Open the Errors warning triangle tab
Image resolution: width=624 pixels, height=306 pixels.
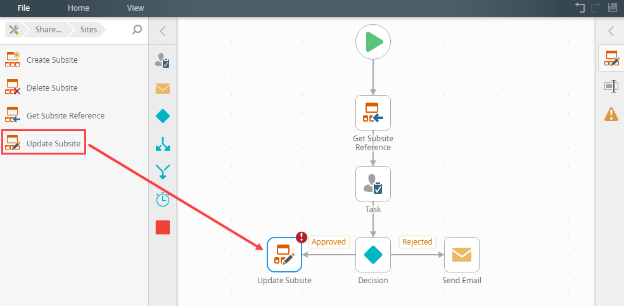click(x=611, y=114)
